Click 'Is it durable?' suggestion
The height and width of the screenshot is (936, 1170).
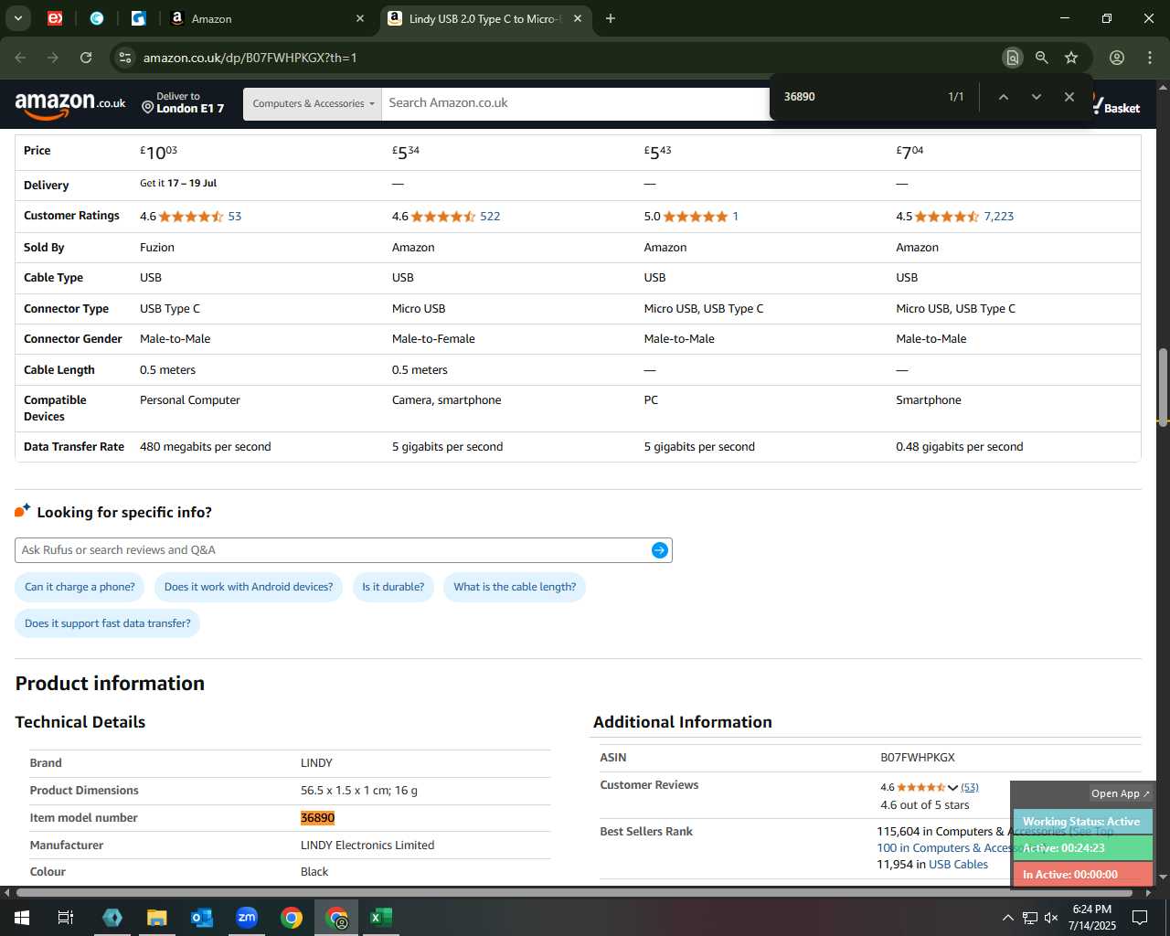coord(393,587)
